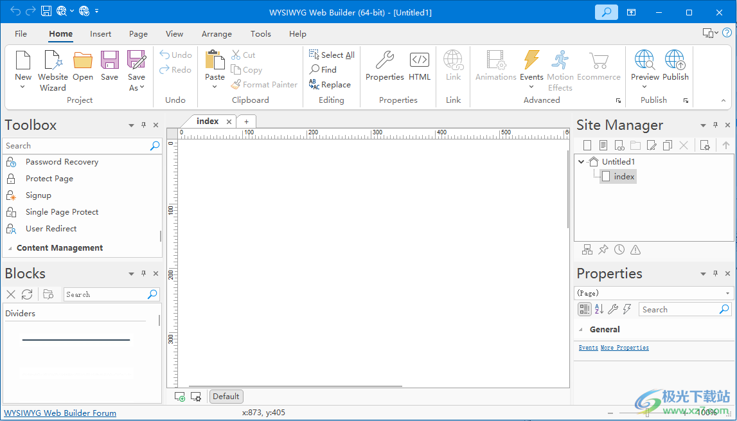Toggle auto-hide pin on the Toolbox panel

point(143,125)
